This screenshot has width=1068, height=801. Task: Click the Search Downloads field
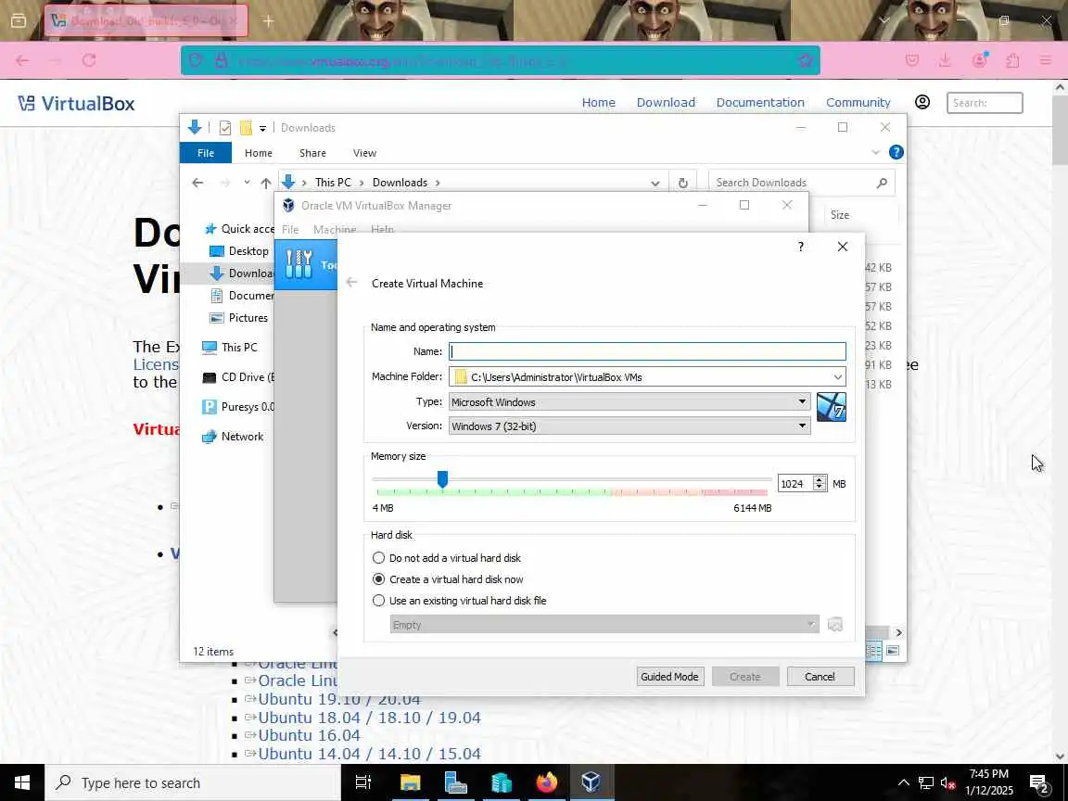click(x=801, y=183)
